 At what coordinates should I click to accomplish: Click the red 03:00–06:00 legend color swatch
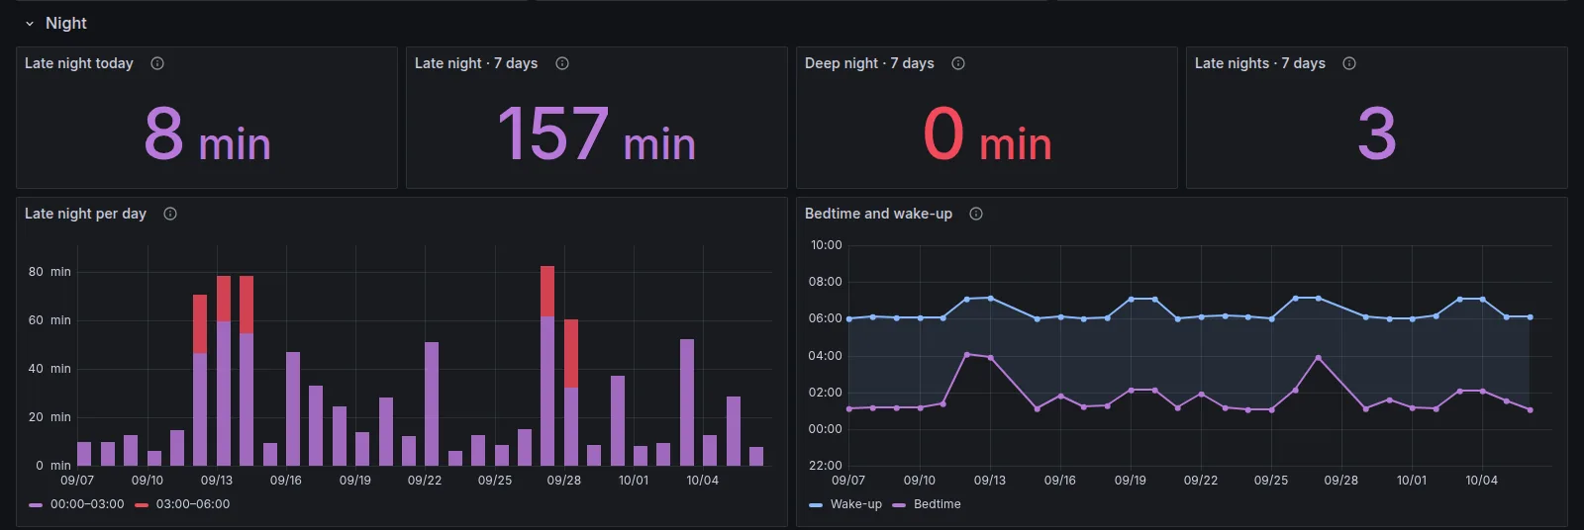click(142, 505)
